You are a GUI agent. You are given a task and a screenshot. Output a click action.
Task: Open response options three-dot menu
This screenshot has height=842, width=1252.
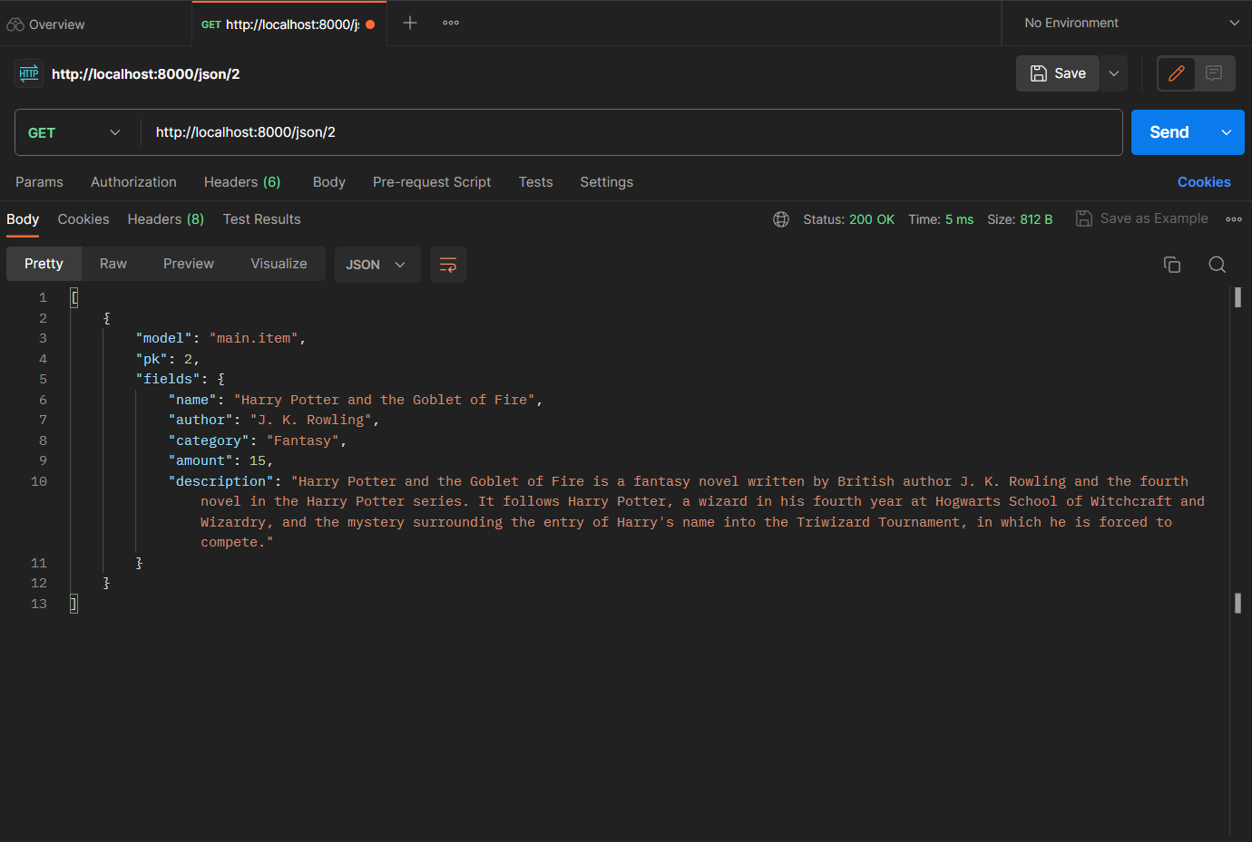coord(1234,219)
